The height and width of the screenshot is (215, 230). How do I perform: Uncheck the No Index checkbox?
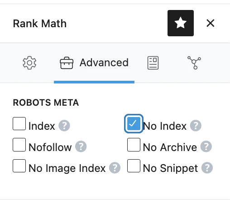pos(134,123)
